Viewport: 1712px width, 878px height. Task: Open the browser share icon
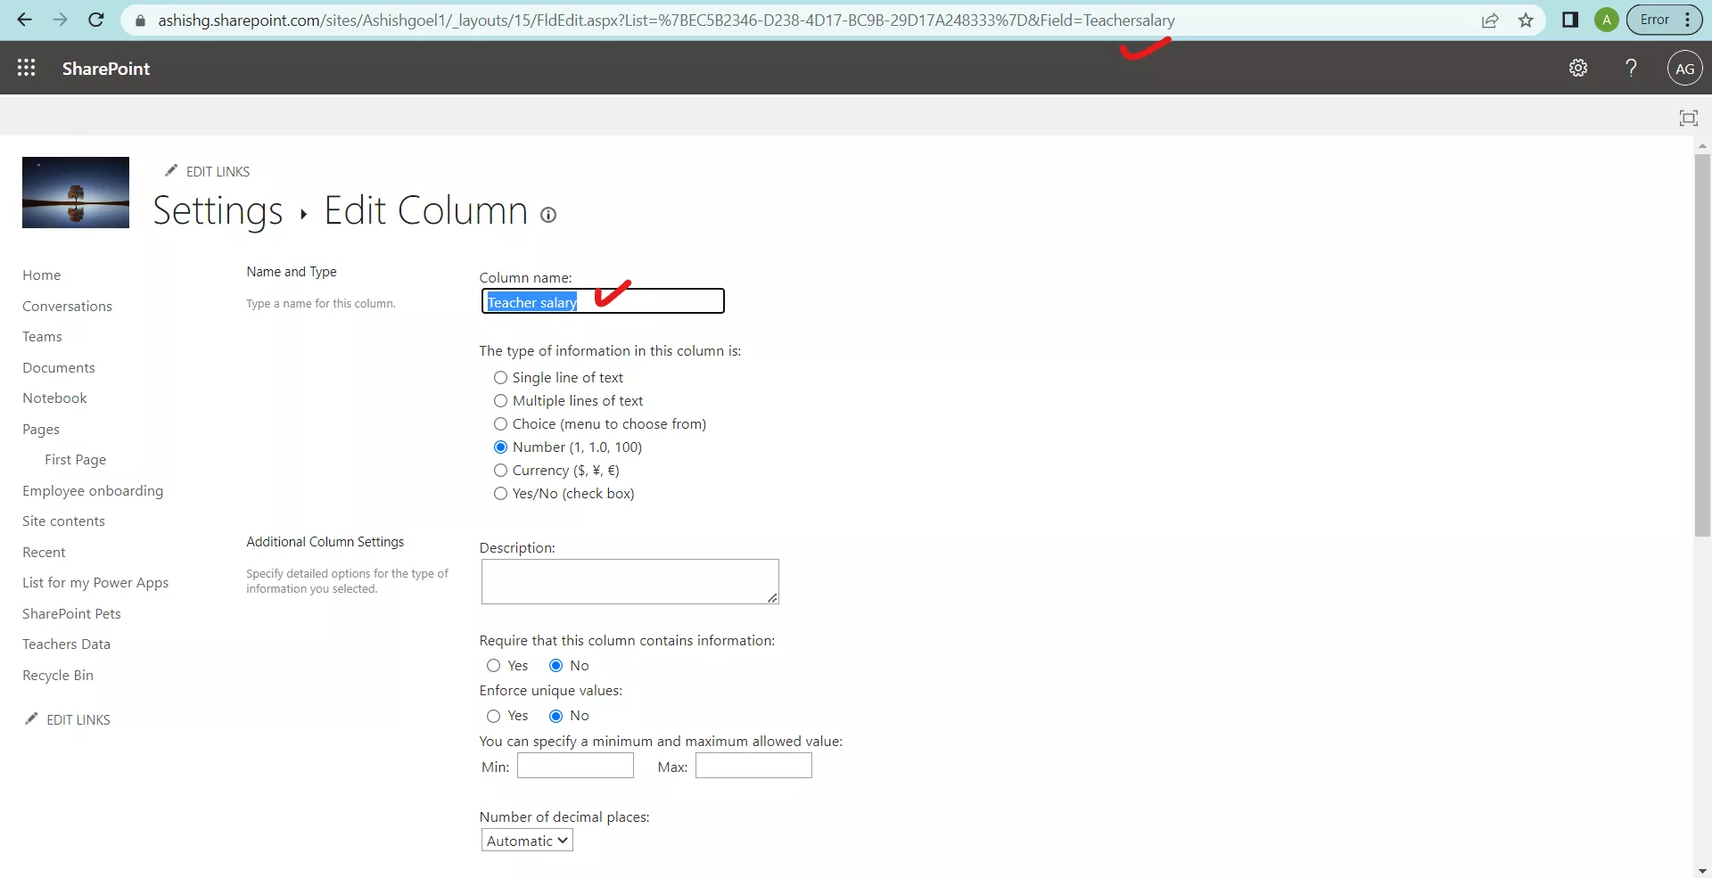pos(1490,20)
